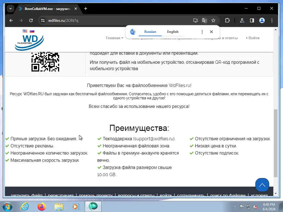The height and width of the screenshot is (212, 283).
Task: Click heading Преимущества:
Action: point(139,128)
